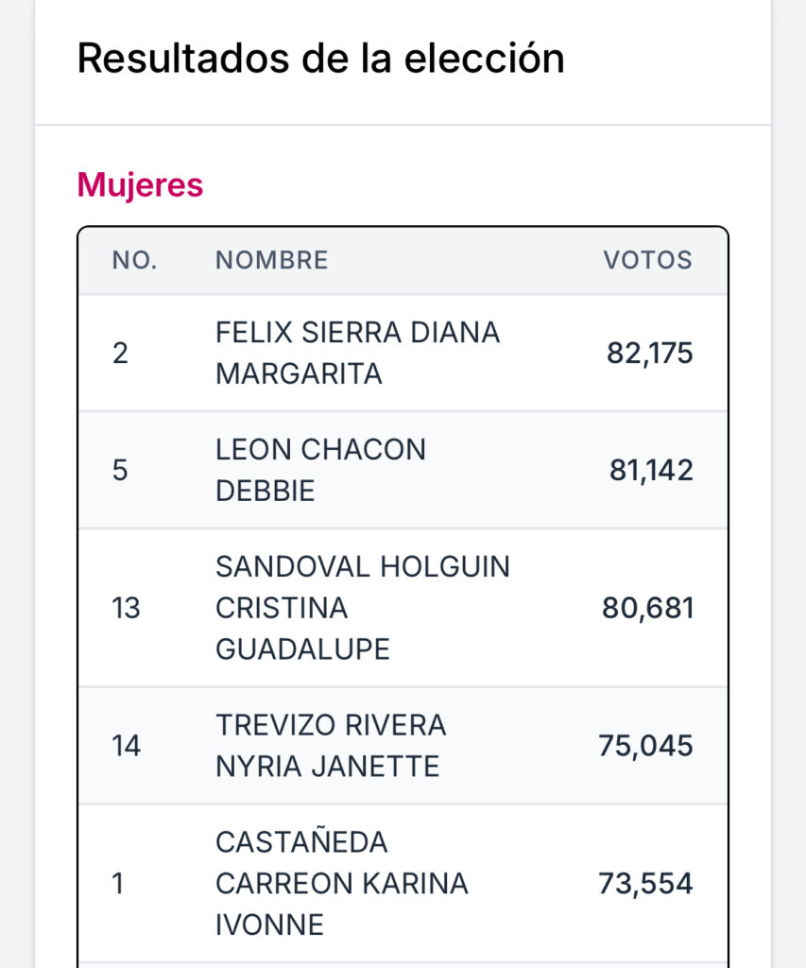Click the Resultados de la elección heading
This screenshot has height=968, width=806.
(x=321, y=59)
